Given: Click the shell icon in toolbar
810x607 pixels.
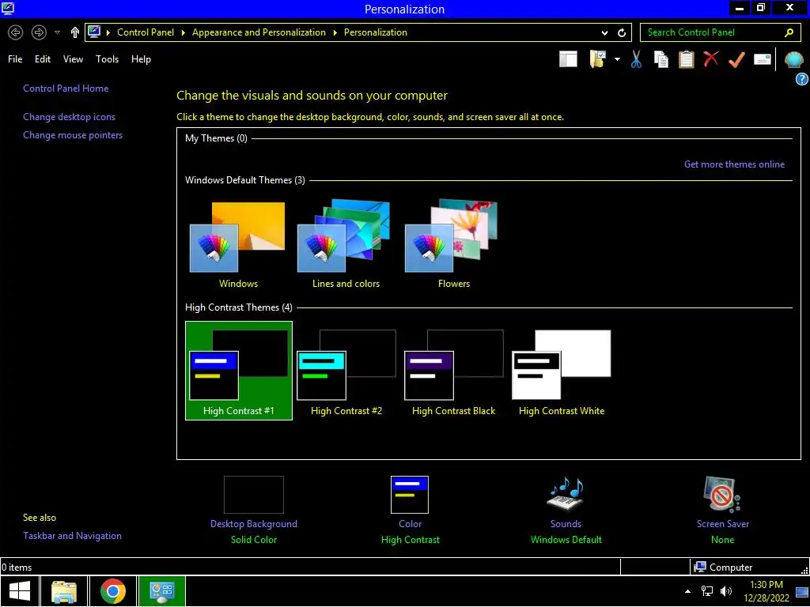Looking at the screenshot, I should 793,59.
